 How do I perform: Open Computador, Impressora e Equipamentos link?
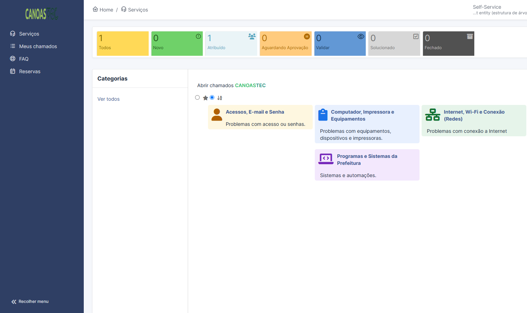[x=363, y=115]
